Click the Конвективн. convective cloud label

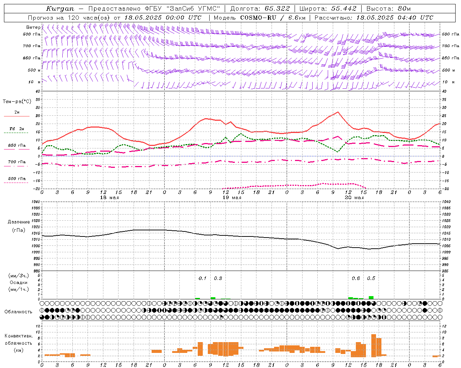pyautogui.click(x=19, y=336)
